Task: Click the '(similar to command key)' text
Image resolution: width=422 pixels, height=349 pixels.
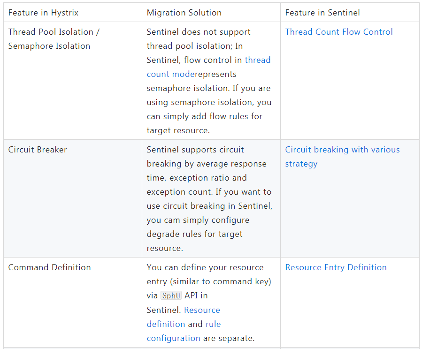Action: [209, 281]
